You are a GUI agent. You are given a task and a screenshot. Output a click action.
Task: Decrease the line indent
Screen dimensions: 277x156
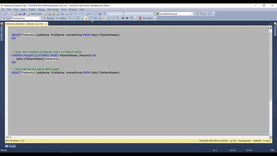click(123, 18)
